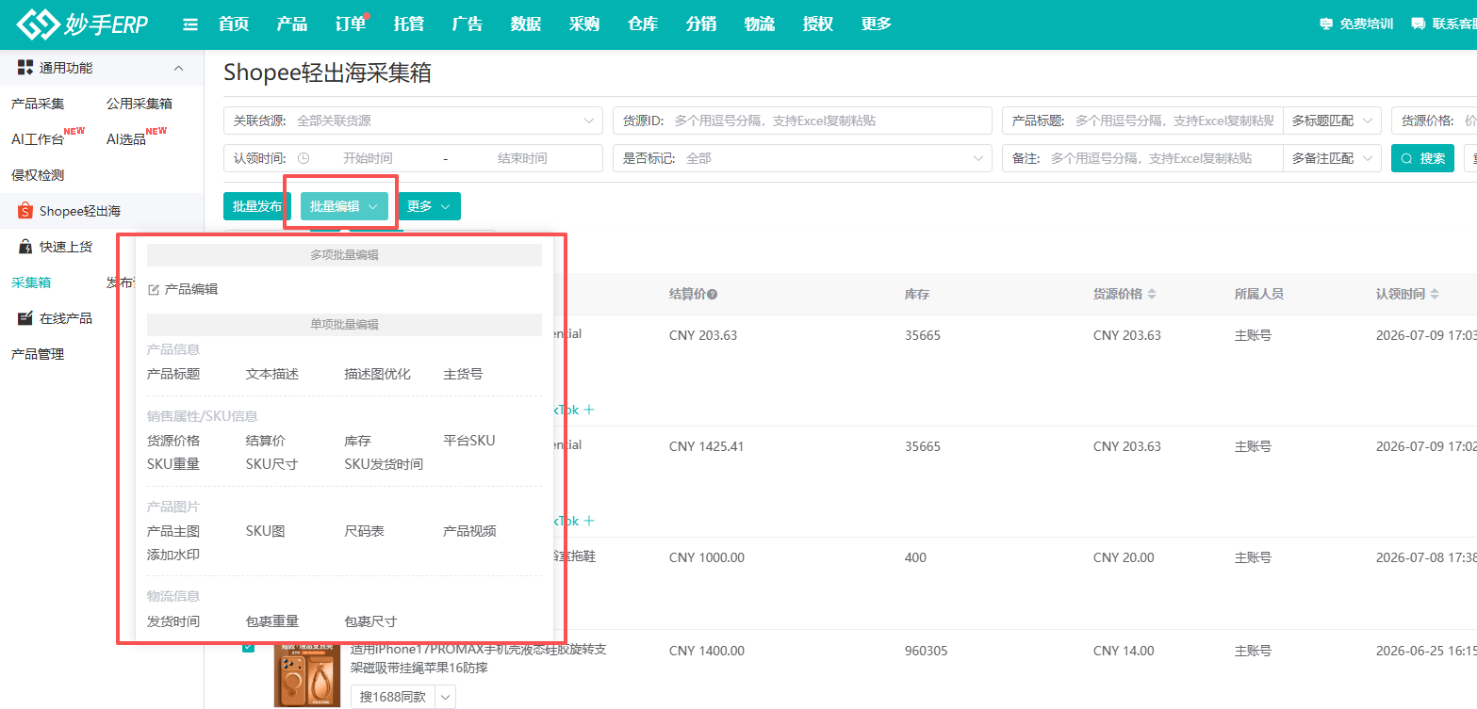The width and height of the screenshot is (1477, 709).
Task: Click the 货源ID input field
Action: [802, 121]
